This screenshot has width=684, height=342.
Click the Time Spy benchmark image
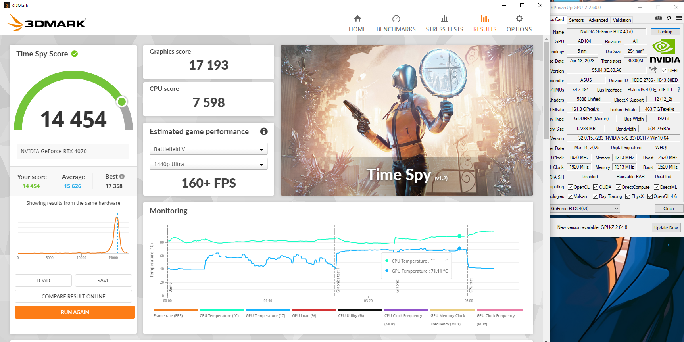pos(407,120)
